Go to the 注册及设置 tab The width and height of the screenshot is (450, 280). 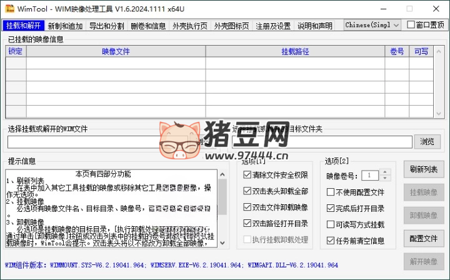click(273, 26)
